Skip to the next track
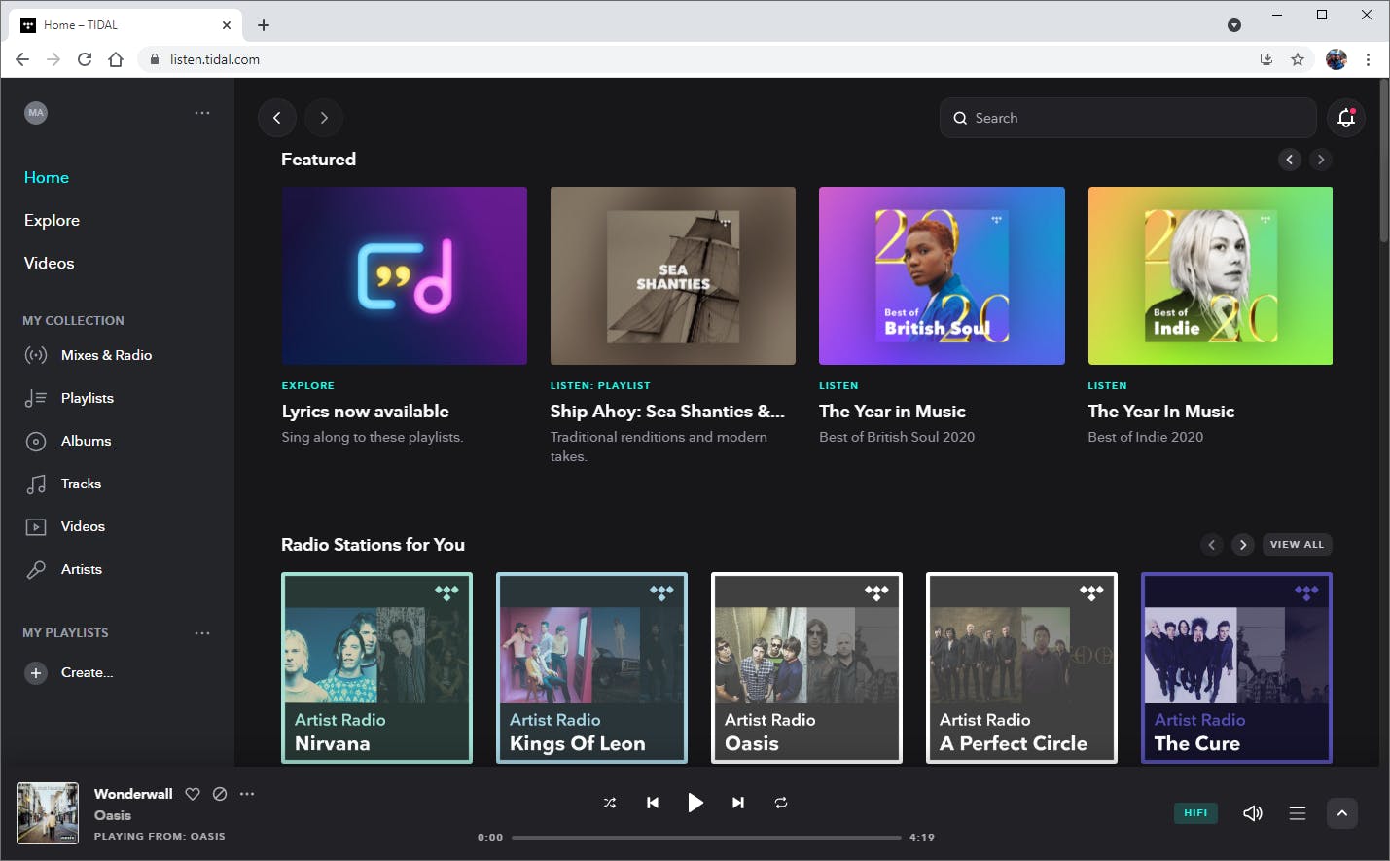Image resolution: width=1390 pixels, height=861 pixels. pyautogui.click(x=738, y=803)
